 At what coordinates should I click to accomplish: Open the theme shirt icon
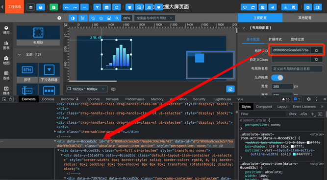pos(129,7)
